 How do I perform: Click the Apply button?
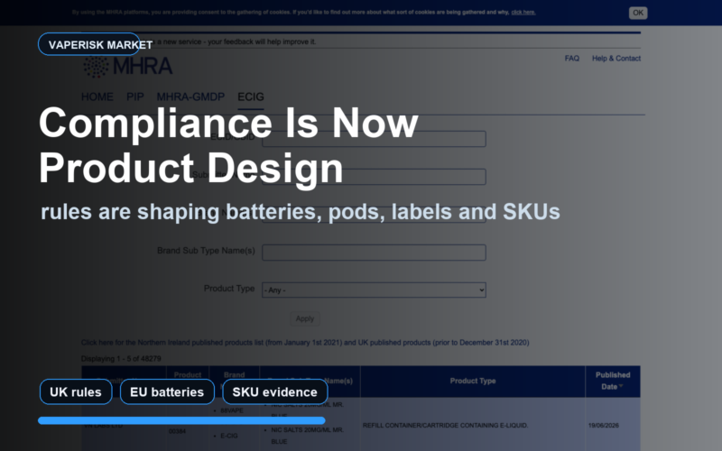click(305, 318)
